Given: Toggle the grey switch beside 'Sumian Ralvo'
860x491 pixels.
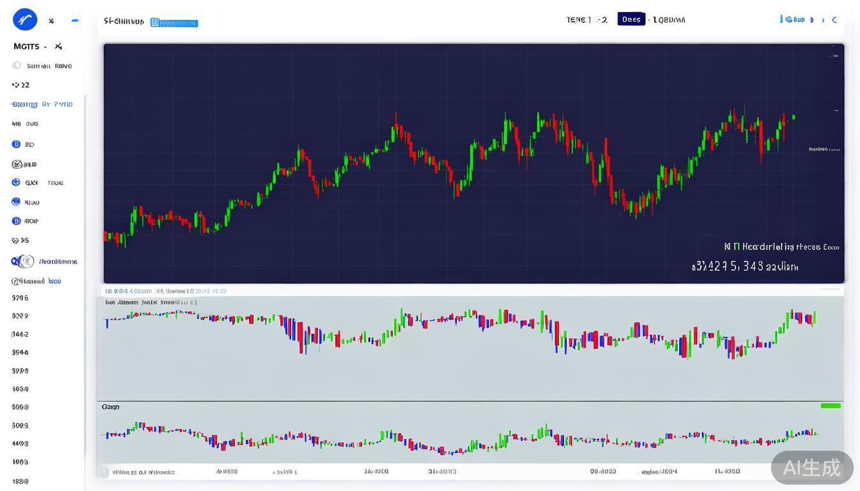Looking at the screenshot, I should pyautogui.click(x=17, y=65).
